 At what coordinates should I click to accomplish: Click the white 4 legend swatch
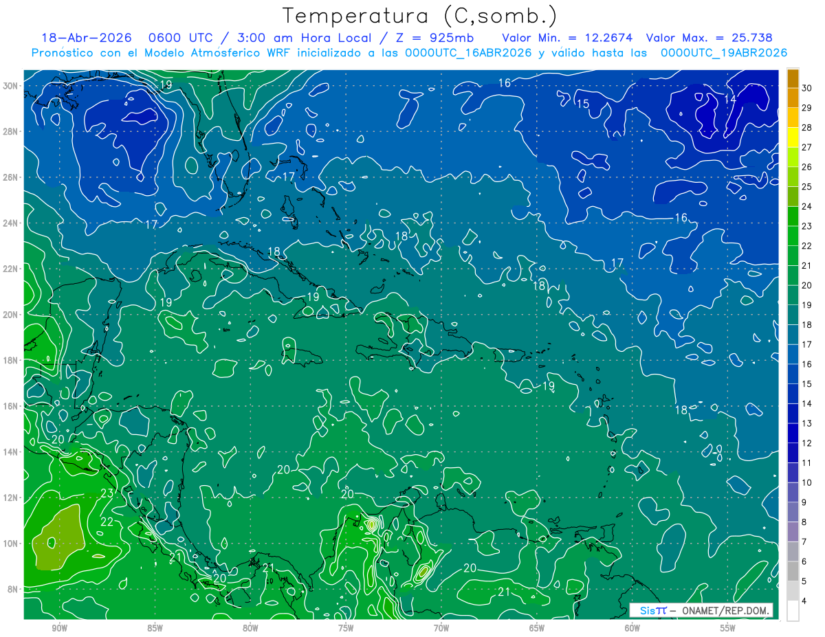(x=793, y=611)
